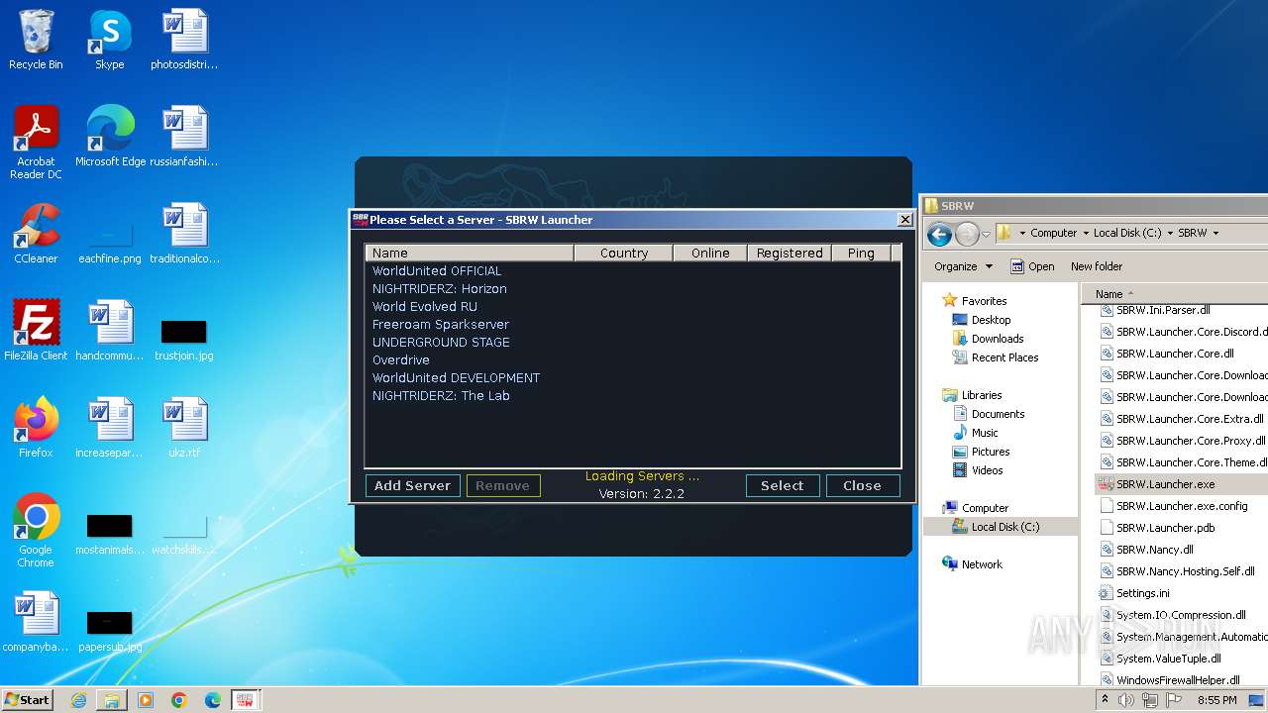The width and height of the screenshot is (1268, 713).
Task: Expand the Local Disk (C:) breadcrumb arrow
Action: 1169,233
